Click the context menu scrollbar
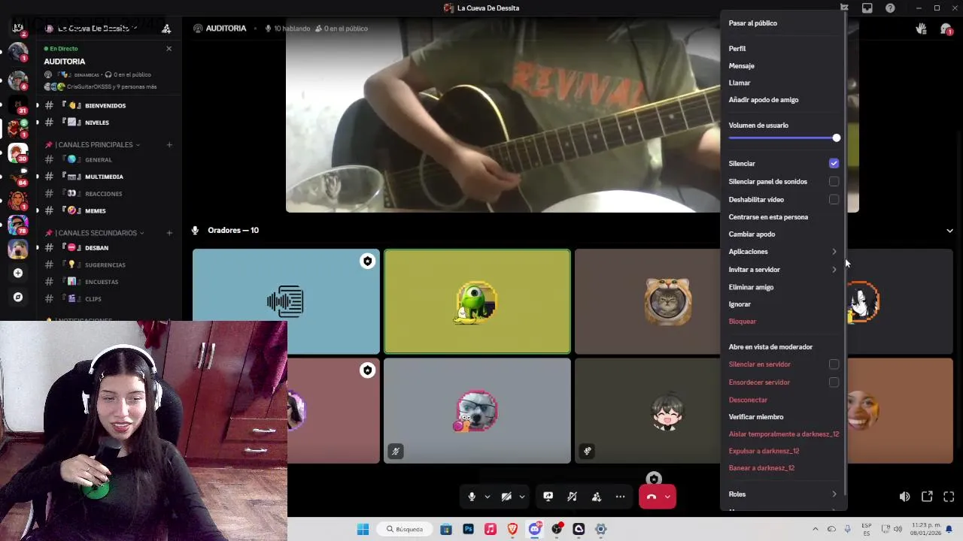This screenshot has height=541, width=963. (x=845, y=252)
